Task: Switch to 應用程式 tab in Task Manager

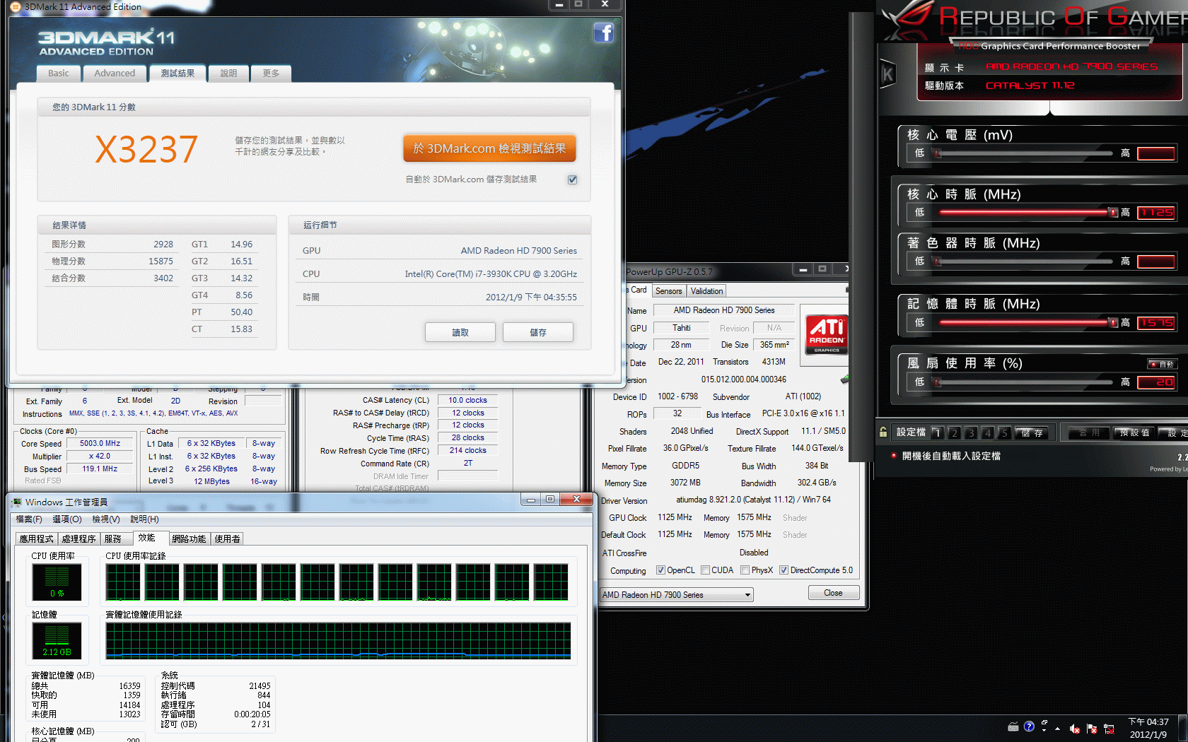Action: 36,538
